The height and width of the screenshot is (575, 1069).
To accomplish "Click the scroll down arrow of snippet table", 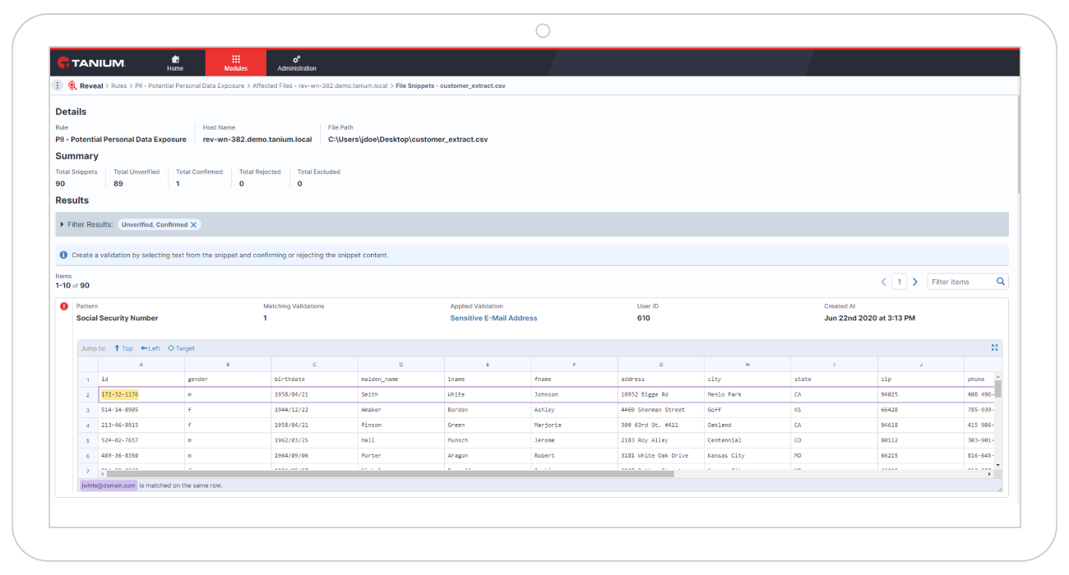I will (998, 466).
